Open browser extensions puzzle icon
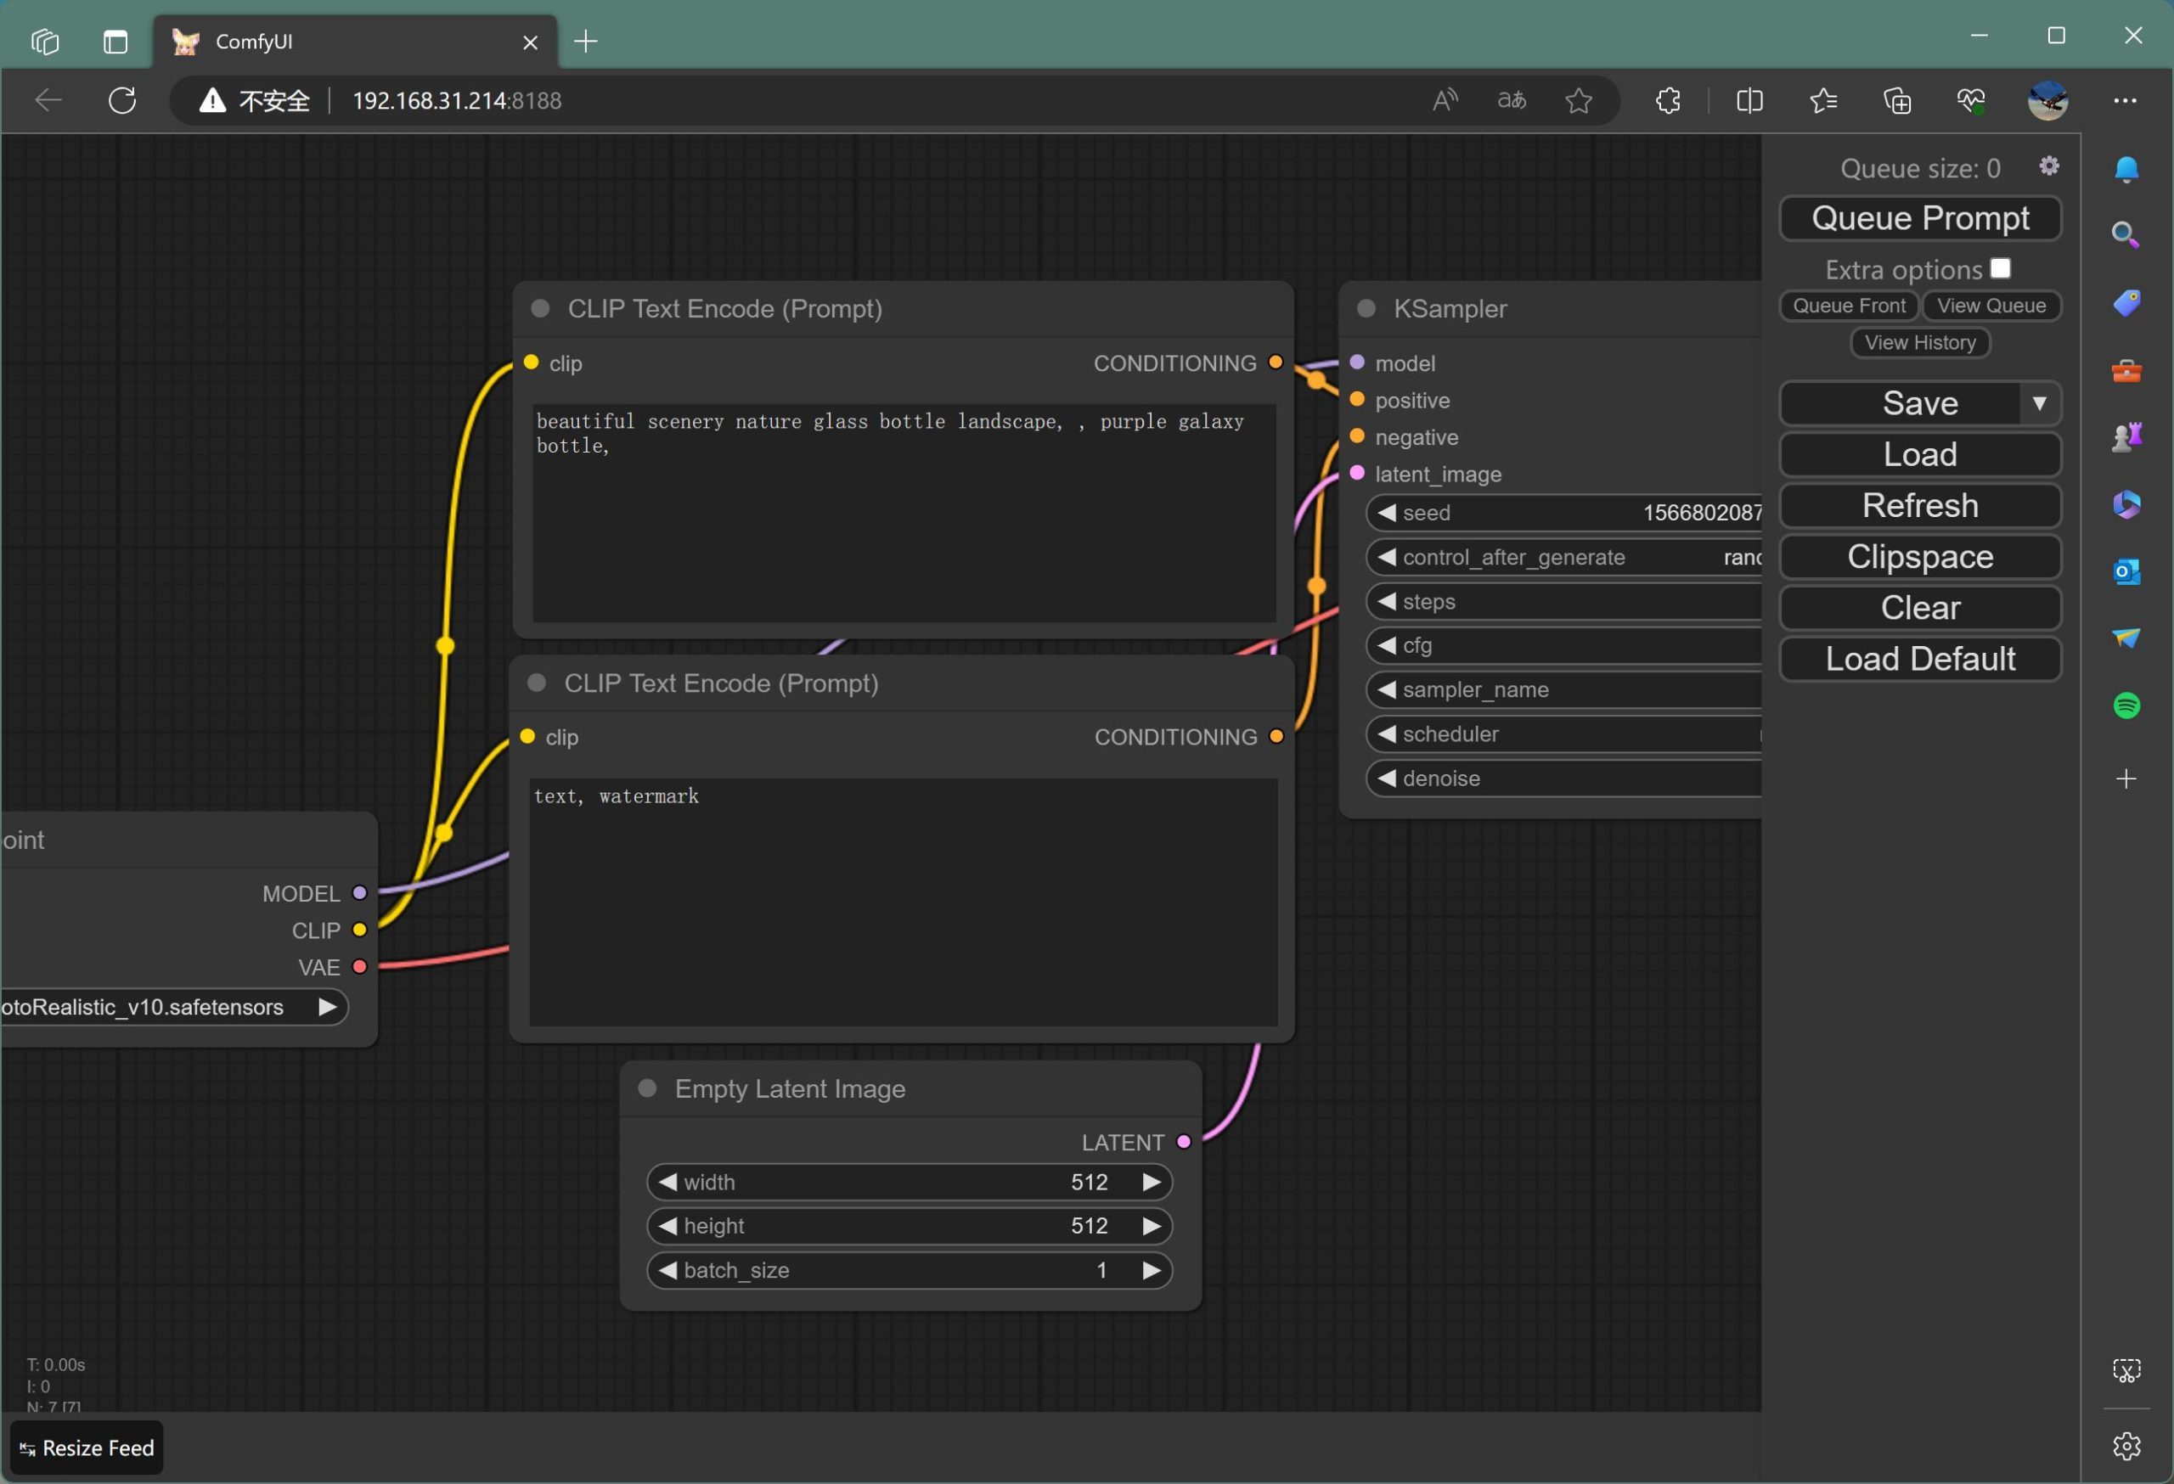This screenshot has height=1484, width=2174. 1668,100
